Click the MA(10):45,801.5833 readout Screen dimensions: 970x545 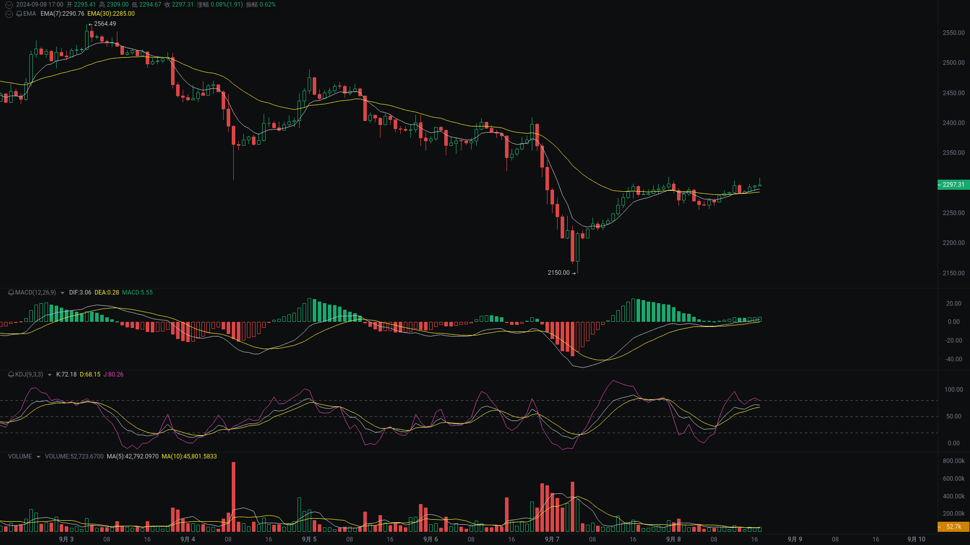pyautogui.click(x=189, y=456)
